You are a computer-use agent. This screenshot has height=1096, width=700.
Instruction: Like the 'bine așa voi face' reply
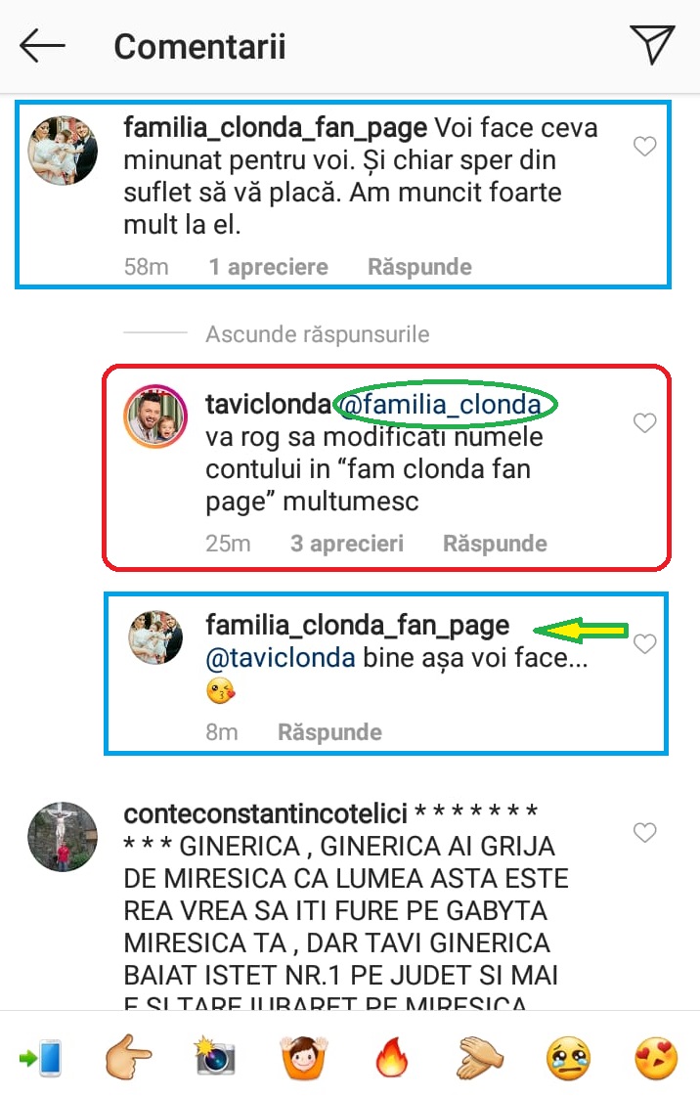pos(644,643)
